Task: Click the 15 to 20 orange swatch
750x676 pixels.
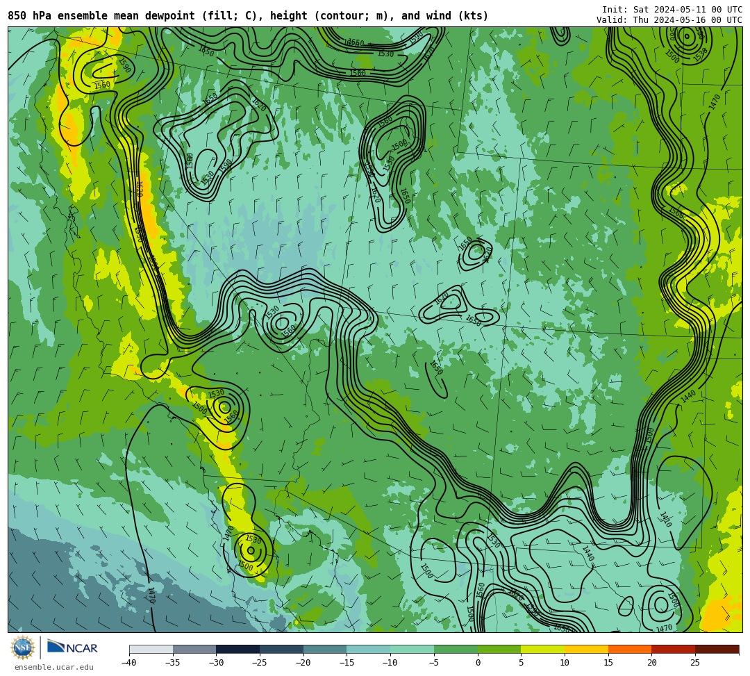Action: pos(630,649)
